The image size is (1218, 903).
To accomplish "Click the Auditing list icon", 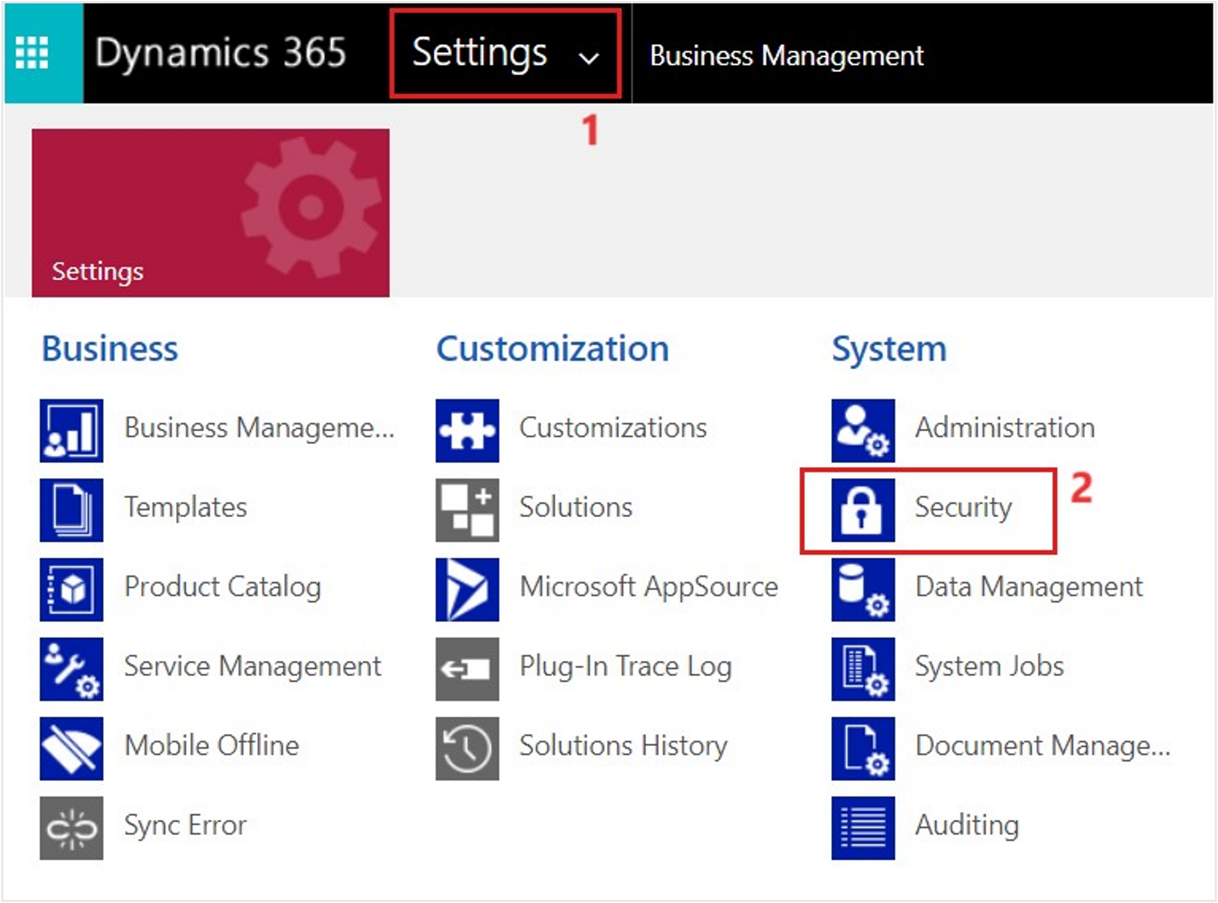I will click(863, 828).
